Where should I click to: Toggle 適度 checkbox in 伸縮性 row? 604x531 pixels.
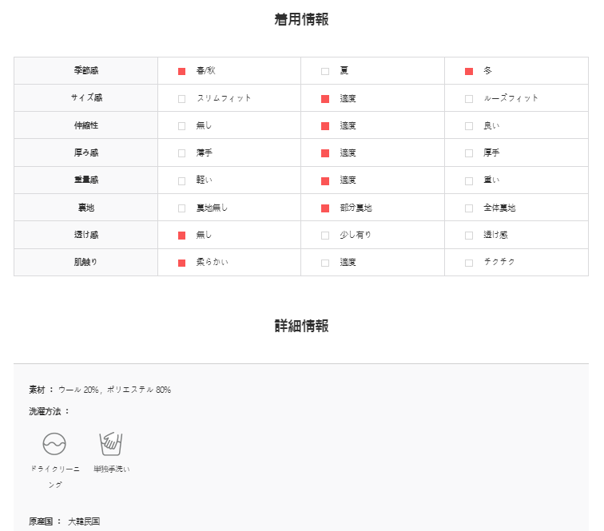(325, 126)
